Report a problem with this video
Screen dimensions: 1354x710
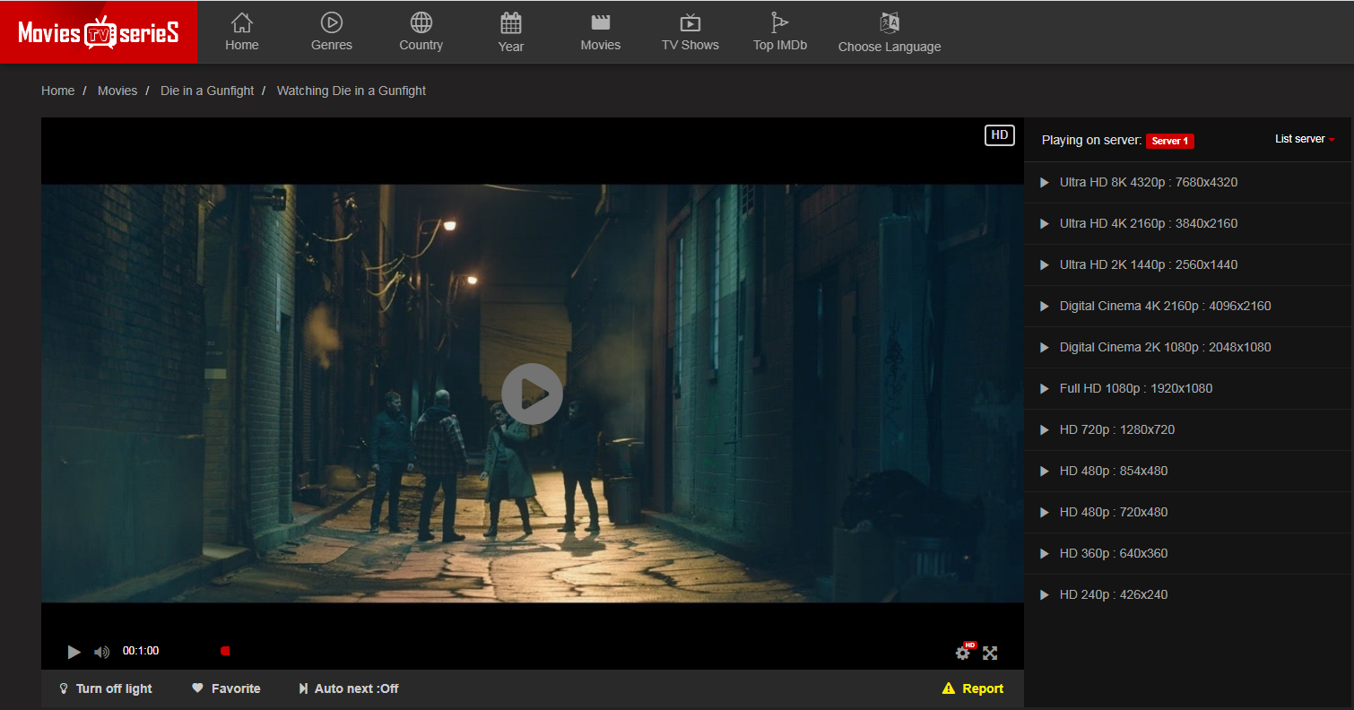pyautogui.click(x=973, y=688)
